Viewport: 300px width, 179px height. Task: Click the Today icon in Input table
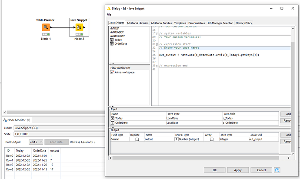pyautogui.click(x=113, y=118)
